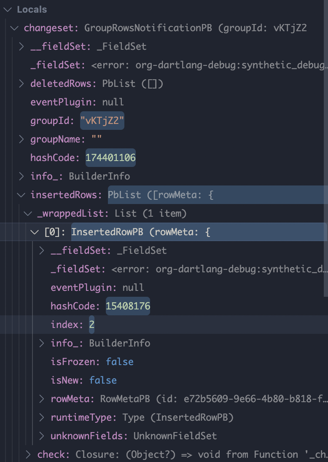The width and height of the screenshot is (328, 462).
Task: Expand the check Closure variable
Action: click(x=28, y=454)
